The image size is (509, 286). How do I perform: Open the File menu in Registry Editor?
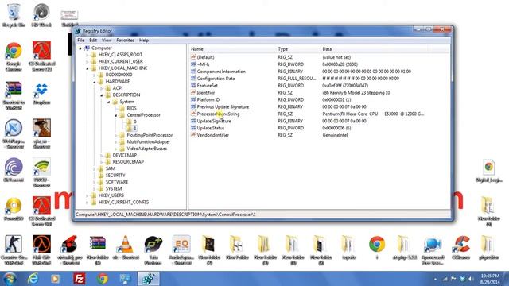(x=81, y=41)
